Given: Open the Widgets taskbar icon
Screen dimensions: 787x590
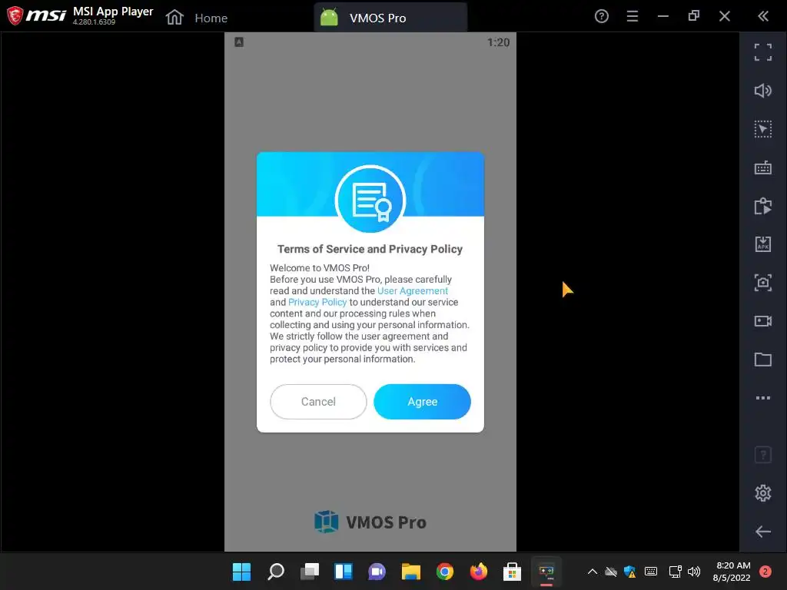Looking at the screenshot, I should pos(344,572).
